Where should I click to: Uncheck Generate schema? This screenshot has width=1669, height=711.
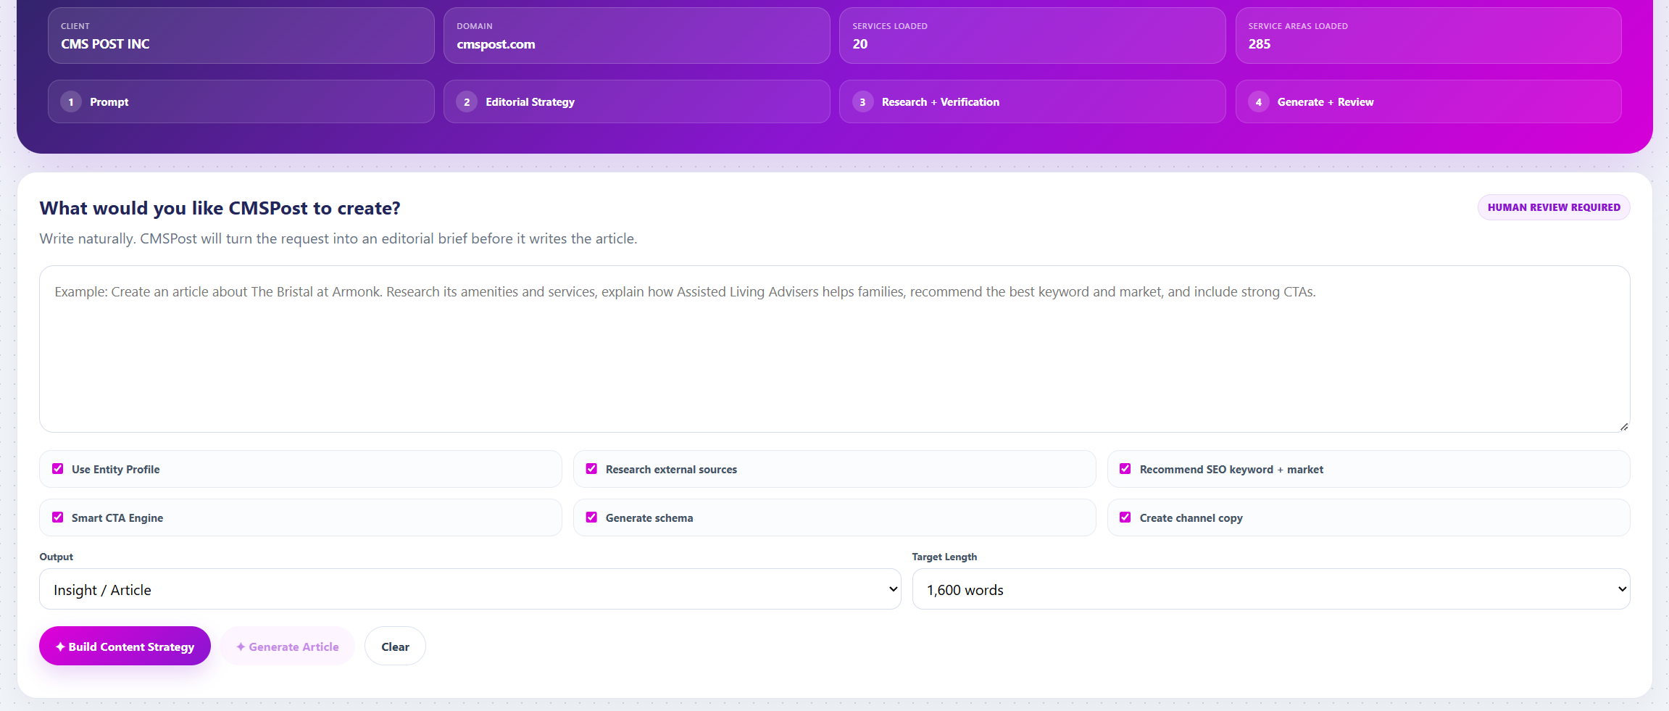coord(591,517)
